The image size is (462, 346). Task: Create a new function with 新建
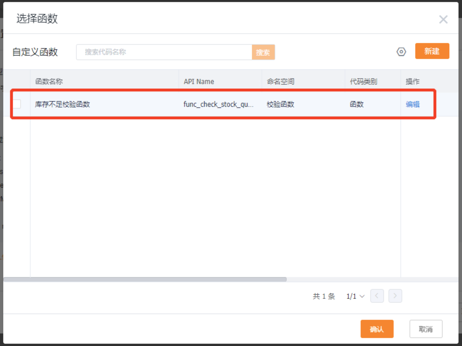coord(432,51)
